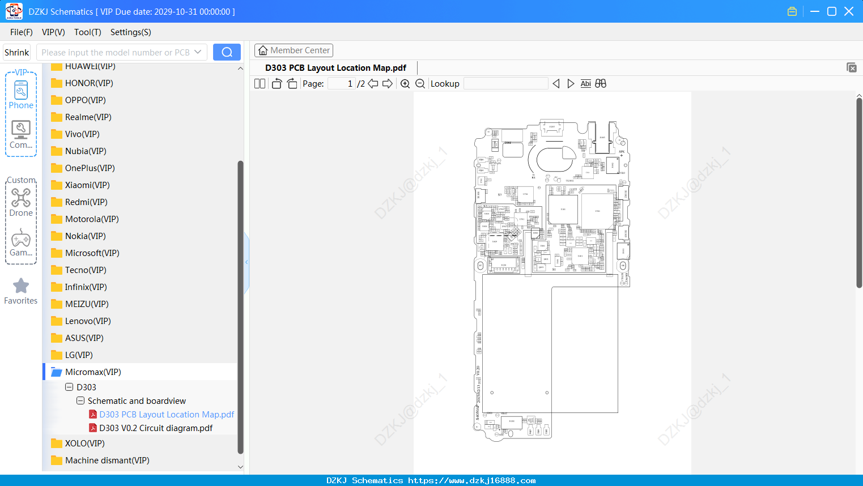863x486 pixels.
Task: Click the blue search magnifier button
Action: 227,52
